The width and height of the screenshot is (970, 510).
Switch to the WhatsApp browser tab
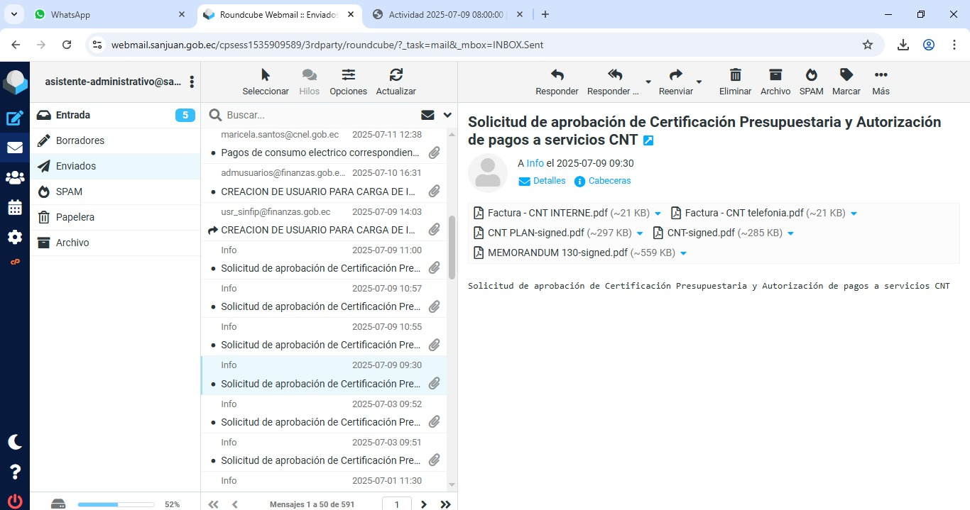click(x=110, y=14)
